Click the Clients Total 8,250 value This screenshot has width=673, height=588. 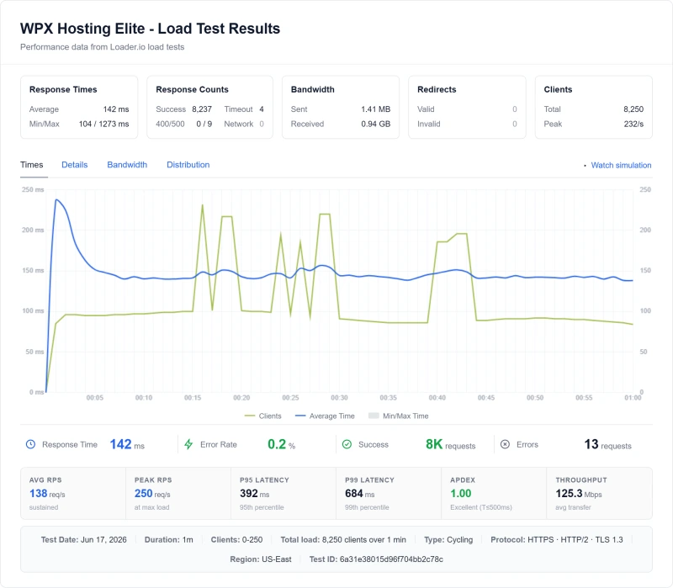tap(633, 109)
